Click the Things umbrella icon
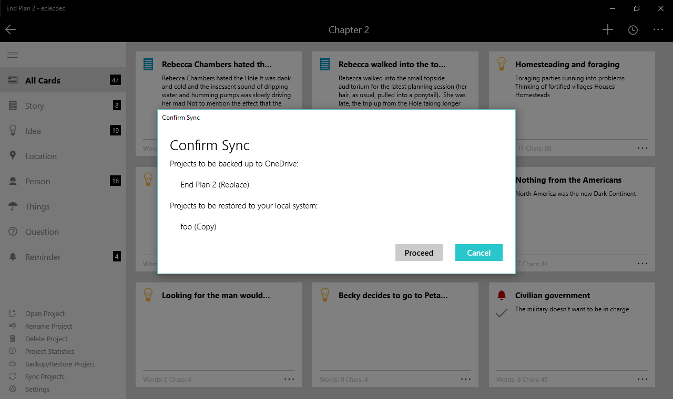Screen dimensions: 673x399 [x=13, y=206]
